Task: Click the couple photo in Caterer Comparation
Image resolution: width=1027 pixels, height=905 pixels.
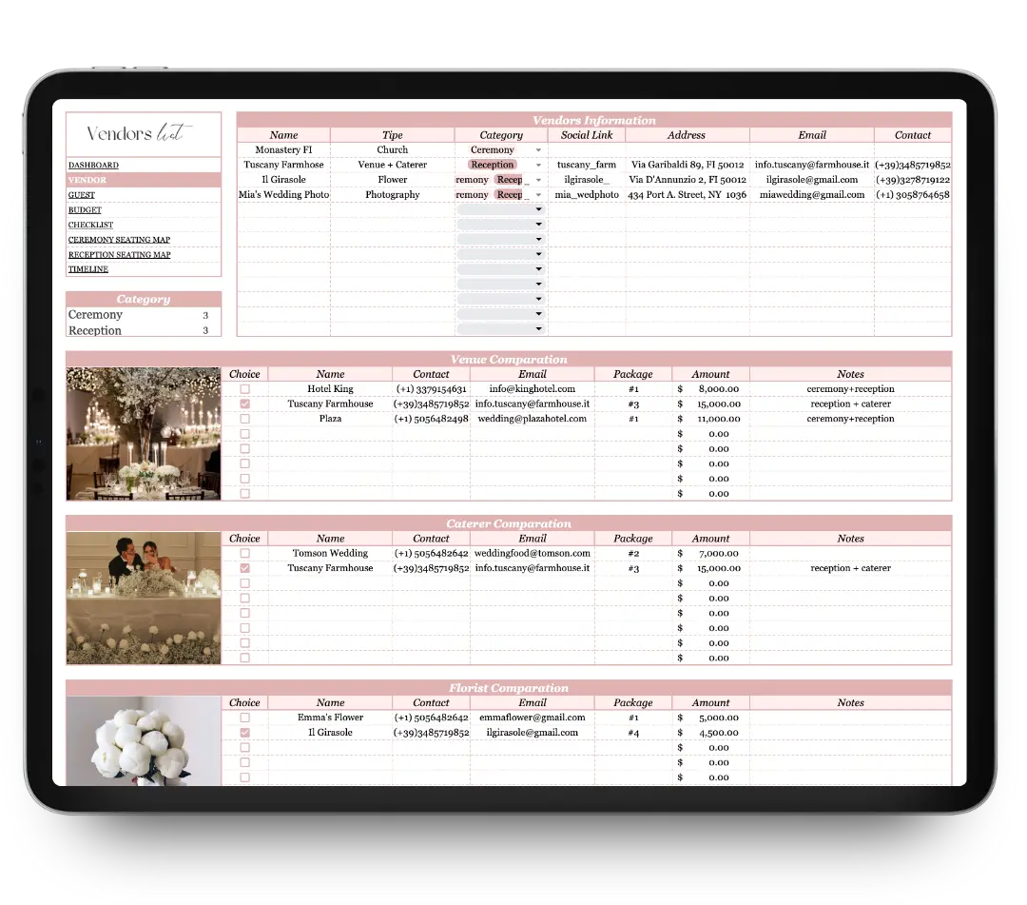Action: pos(144,598)
